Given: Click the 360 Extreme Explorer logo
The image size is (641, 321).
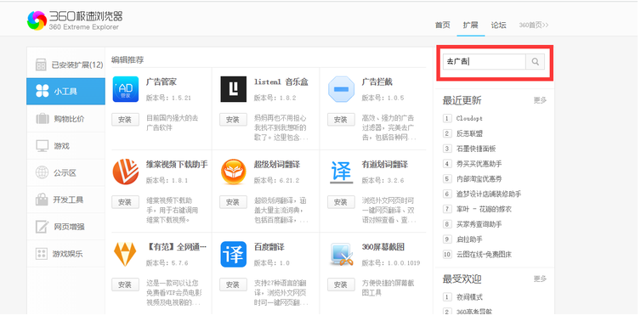Looking at the screenshot, I should pyautogui.click(x=75, y=20).
